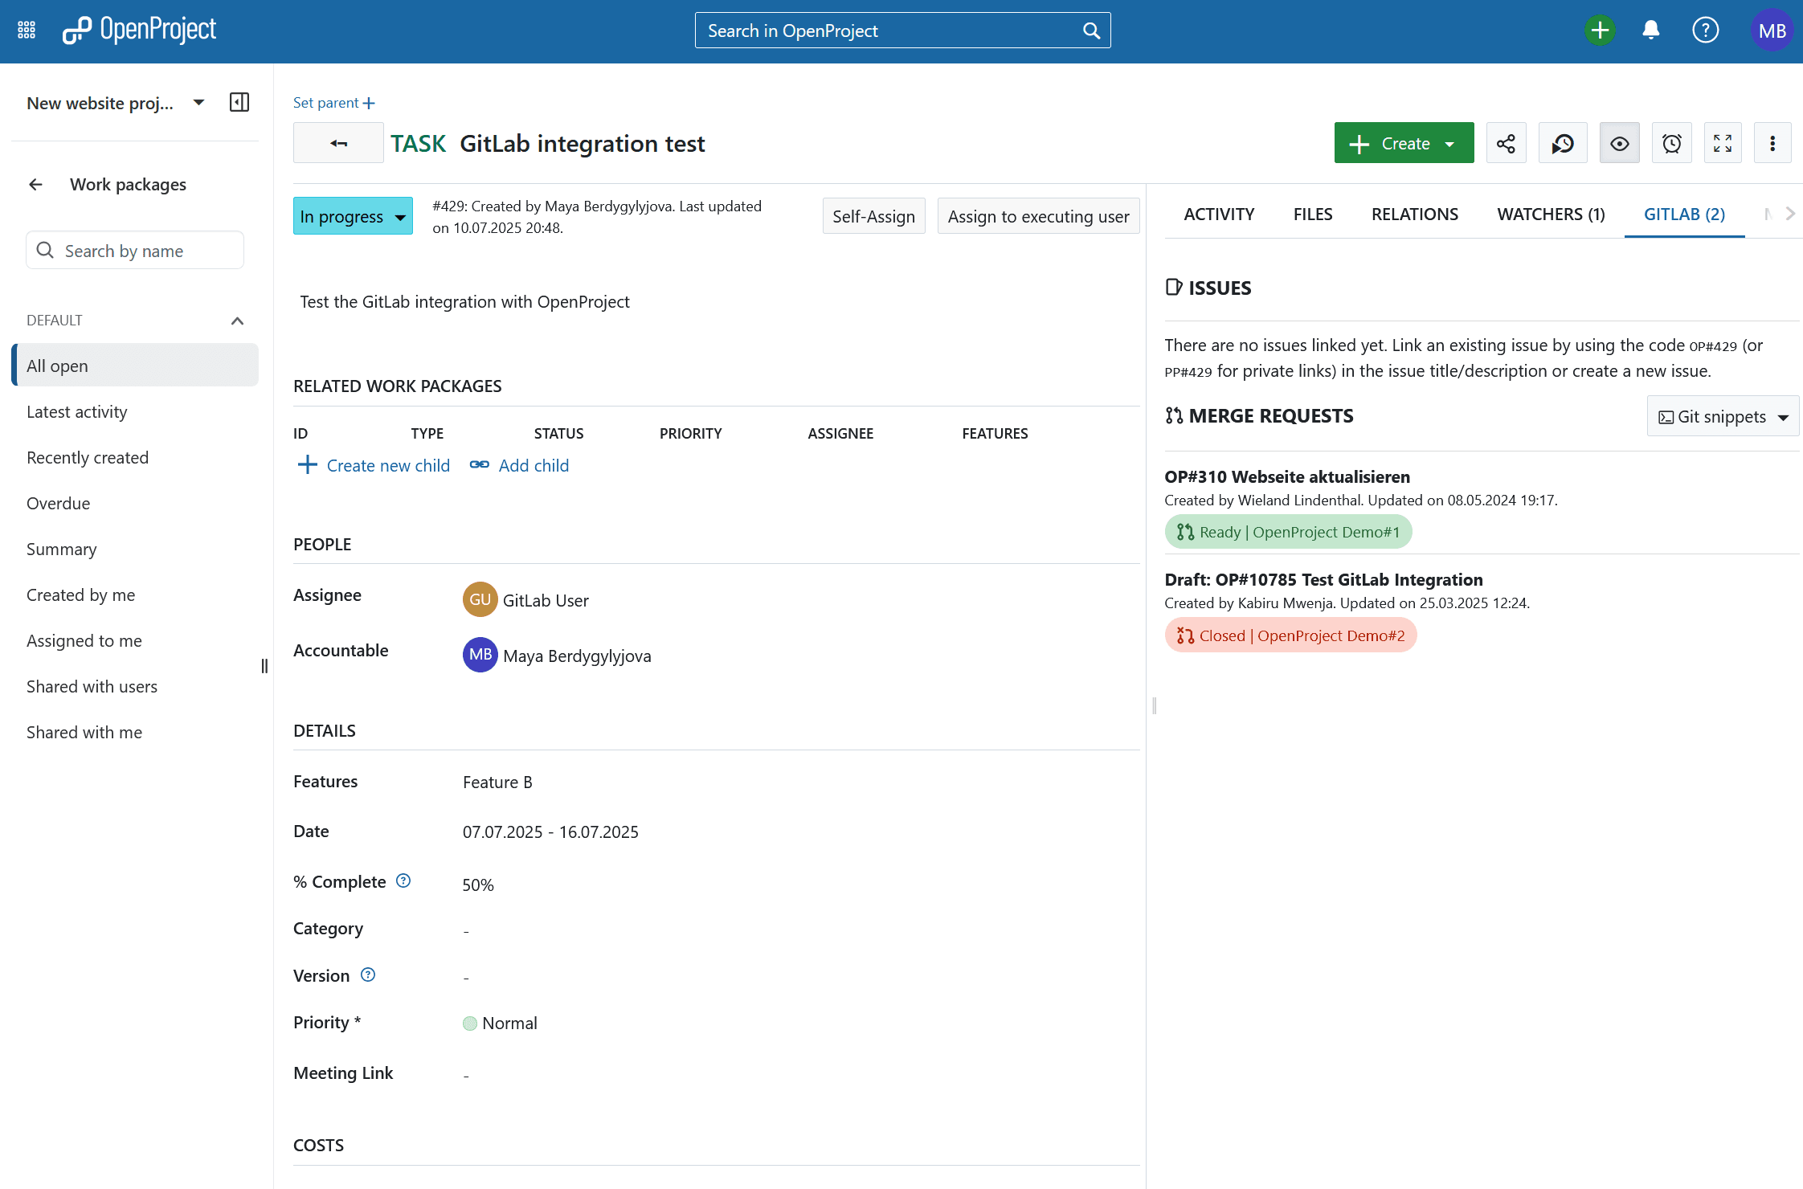
Task: Click the Self-Assign button
Action: point(873,217)
